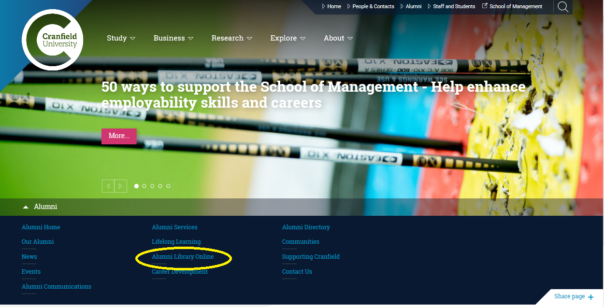Open Supporting Cranfield link
Viewport: 604px width, 307px height.
click(x=311, y=257)
